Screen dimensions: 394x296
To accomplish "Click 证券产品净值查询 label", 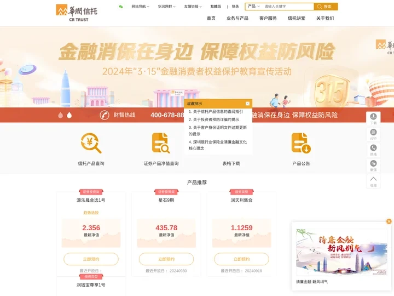I will [x=161, y=163].
